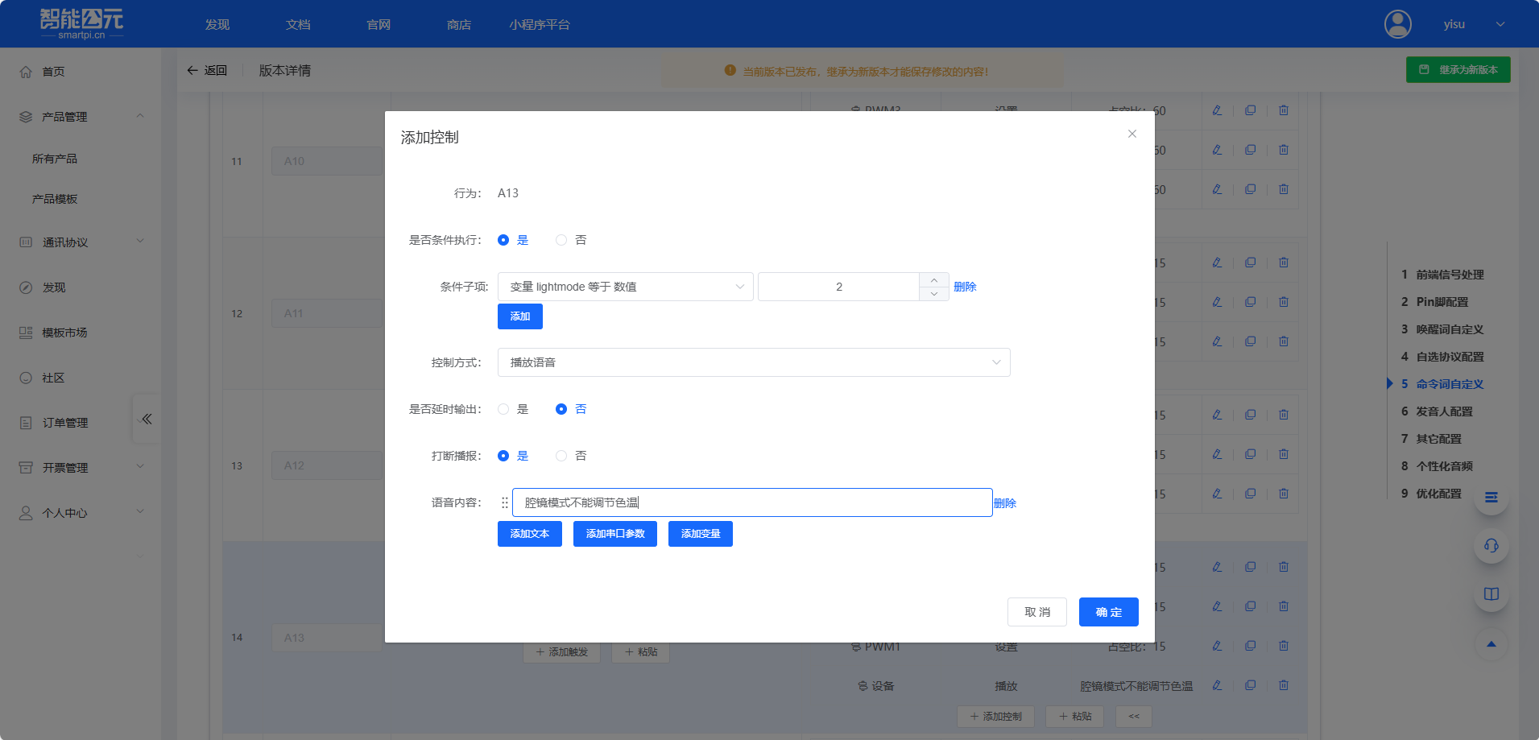Click the scroll-to-top arrow icon
The image size is (1539, 740).
click(1491, 644)
